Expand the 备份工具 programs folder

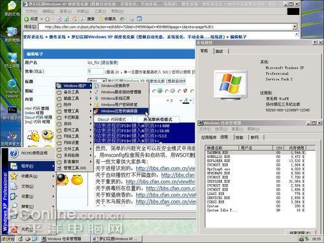point(75,92)
